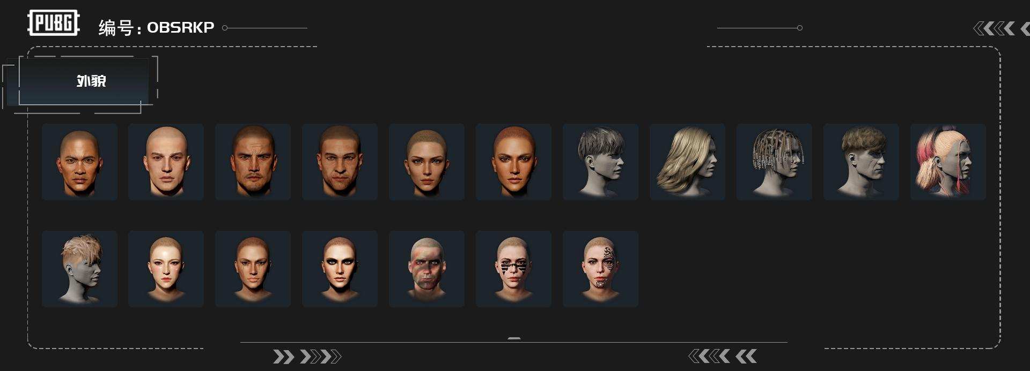Image resolution: width=1030 pixels, height=371 pixels.
Task: Pick the orange cheek stripe makeup face
Action: pos(253,269)
